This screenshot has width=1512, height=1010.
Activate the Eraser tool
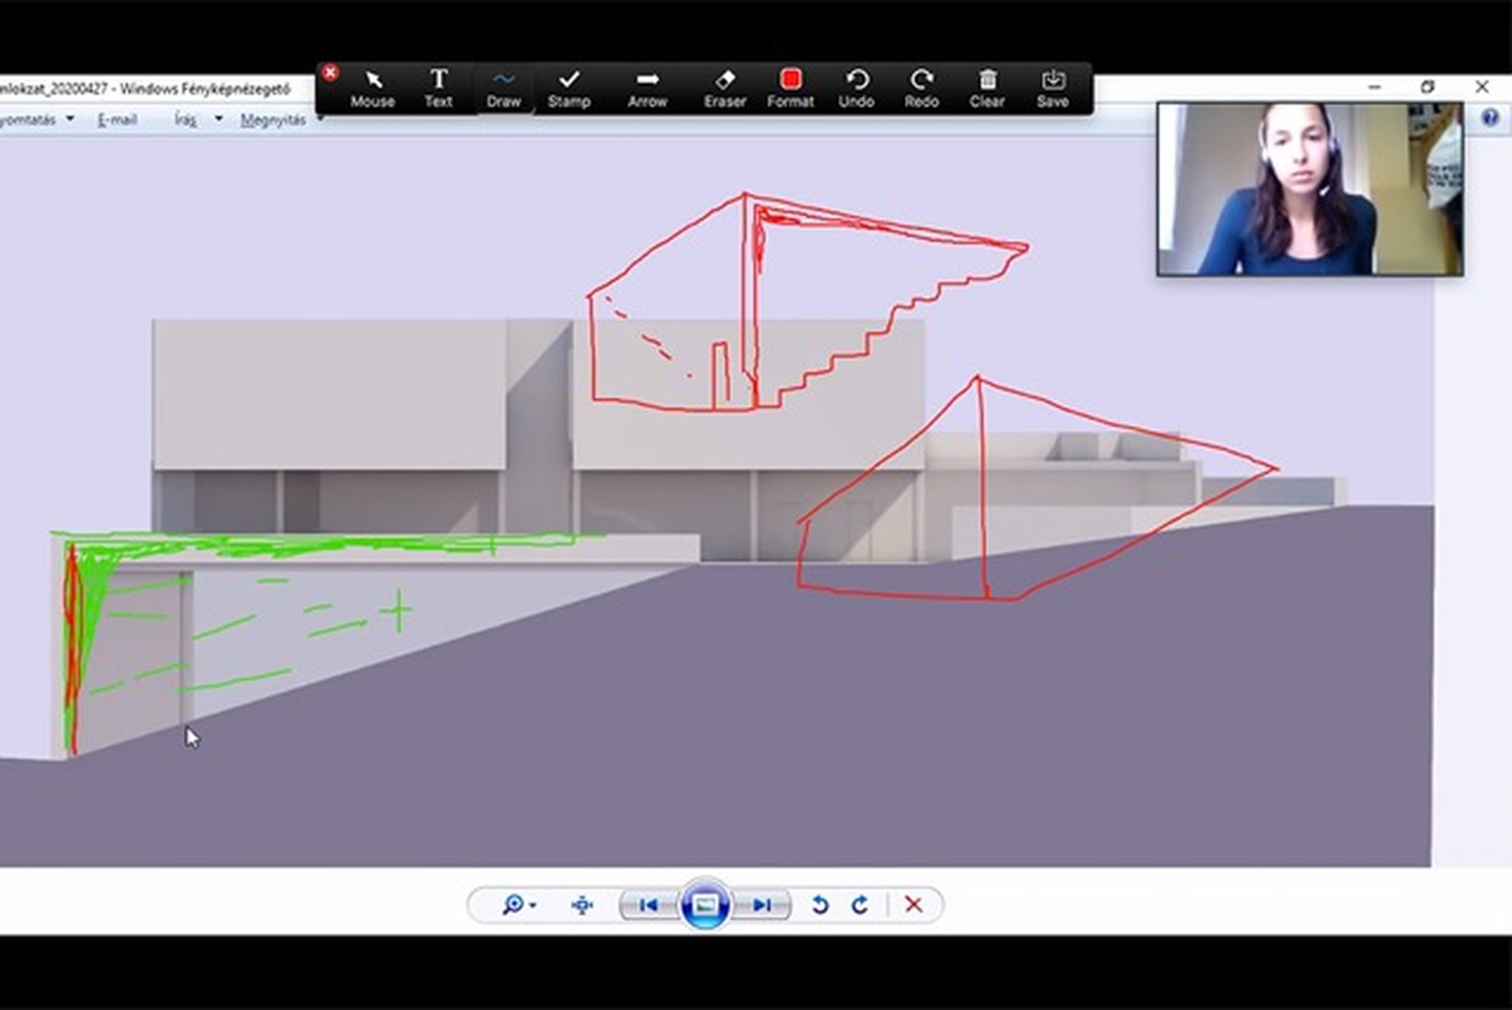point(724,88)
